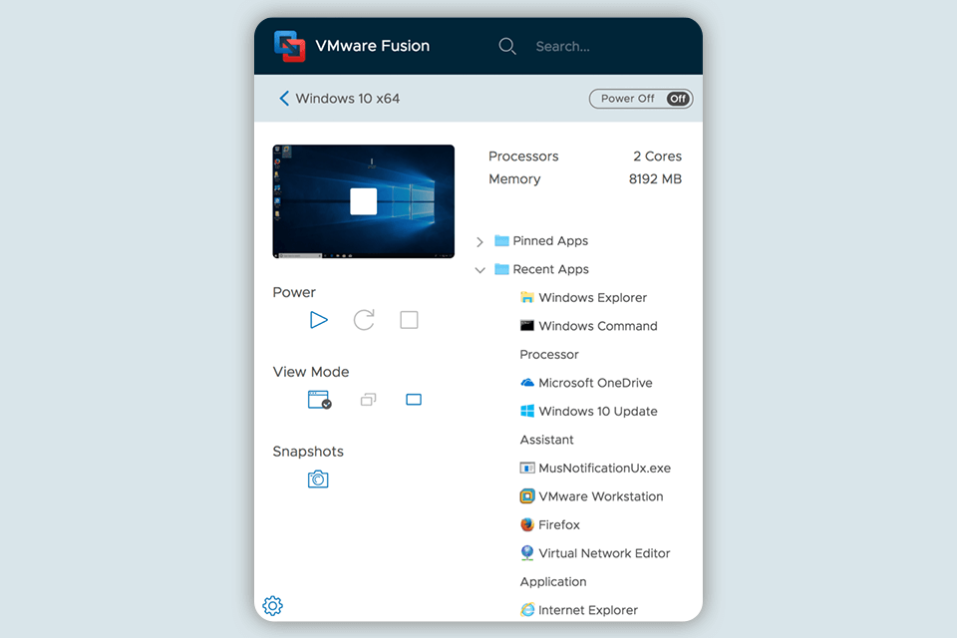Toggle the Power Off switch
Screen dimensions: 957x638
tap(641, 99)
